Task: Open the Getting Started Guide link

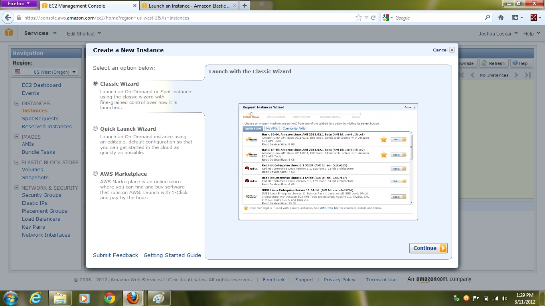Action: pos(172,255)
